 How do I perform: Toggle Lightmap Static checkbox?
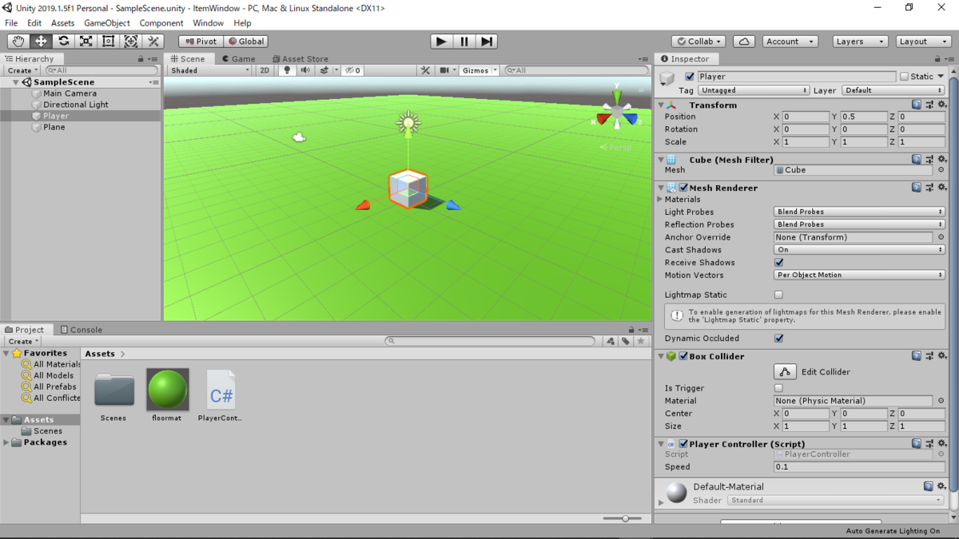[x=779, y=295]
